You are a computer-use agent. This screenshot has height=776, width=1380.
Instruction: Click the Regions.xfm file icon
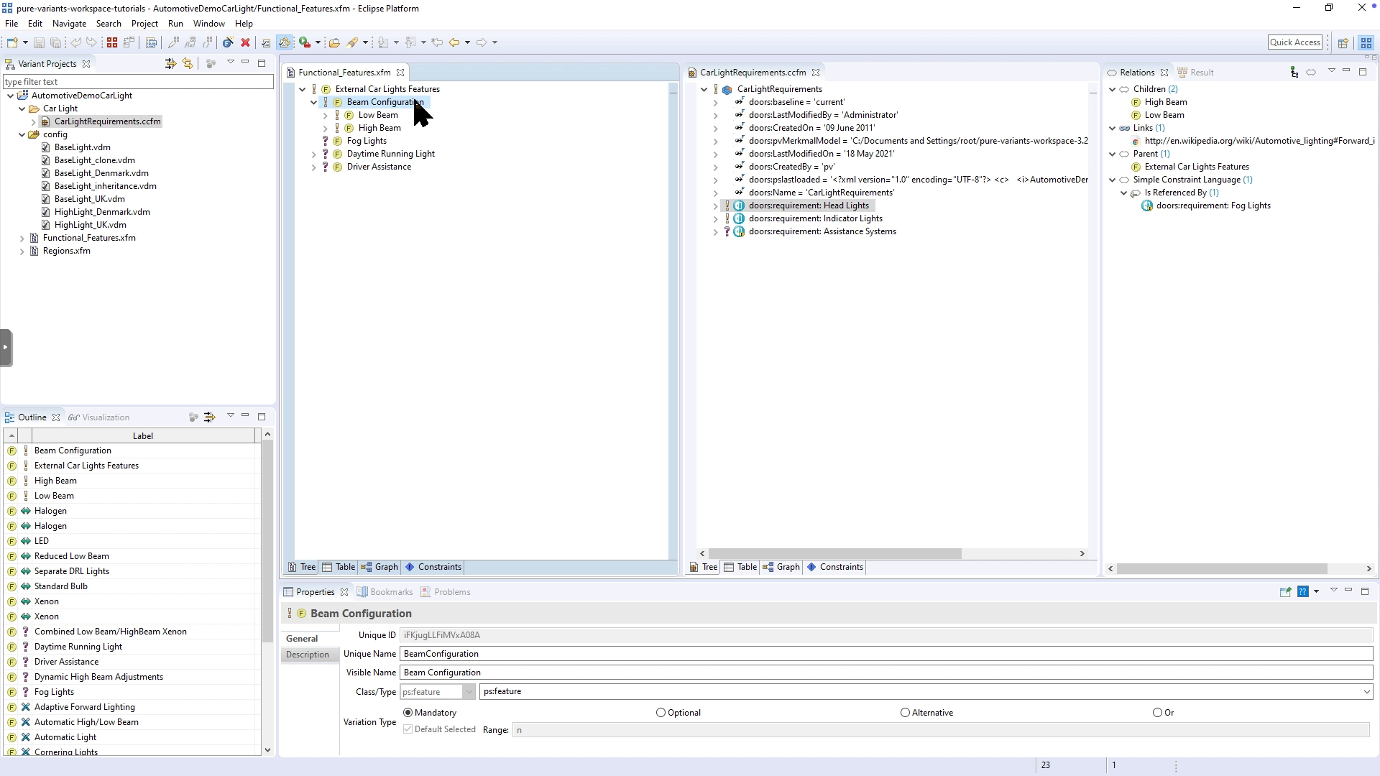[34, 251]
